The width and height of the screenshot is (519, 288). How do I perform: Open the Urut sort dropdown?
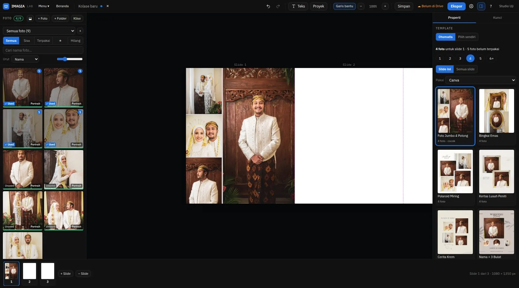[x=25, y=59]
